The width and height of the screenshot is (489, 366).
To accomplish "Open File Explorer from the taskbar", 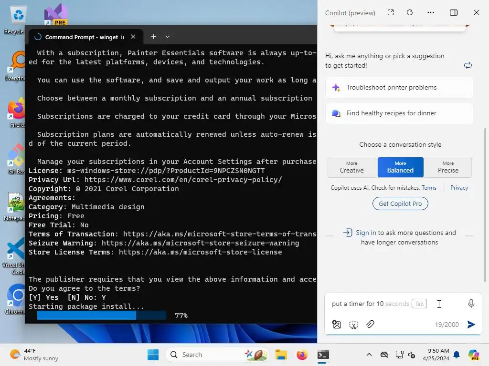I will tap(281, 355).
